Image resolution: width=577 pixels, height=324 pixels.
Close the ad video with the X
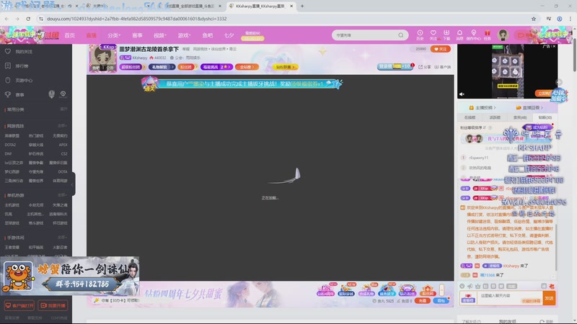(x=554, y=47)
